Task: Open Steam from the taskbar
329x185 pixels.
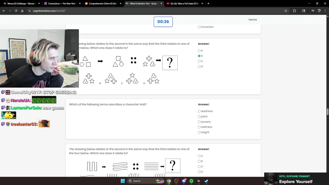Action: coord(206,181)
